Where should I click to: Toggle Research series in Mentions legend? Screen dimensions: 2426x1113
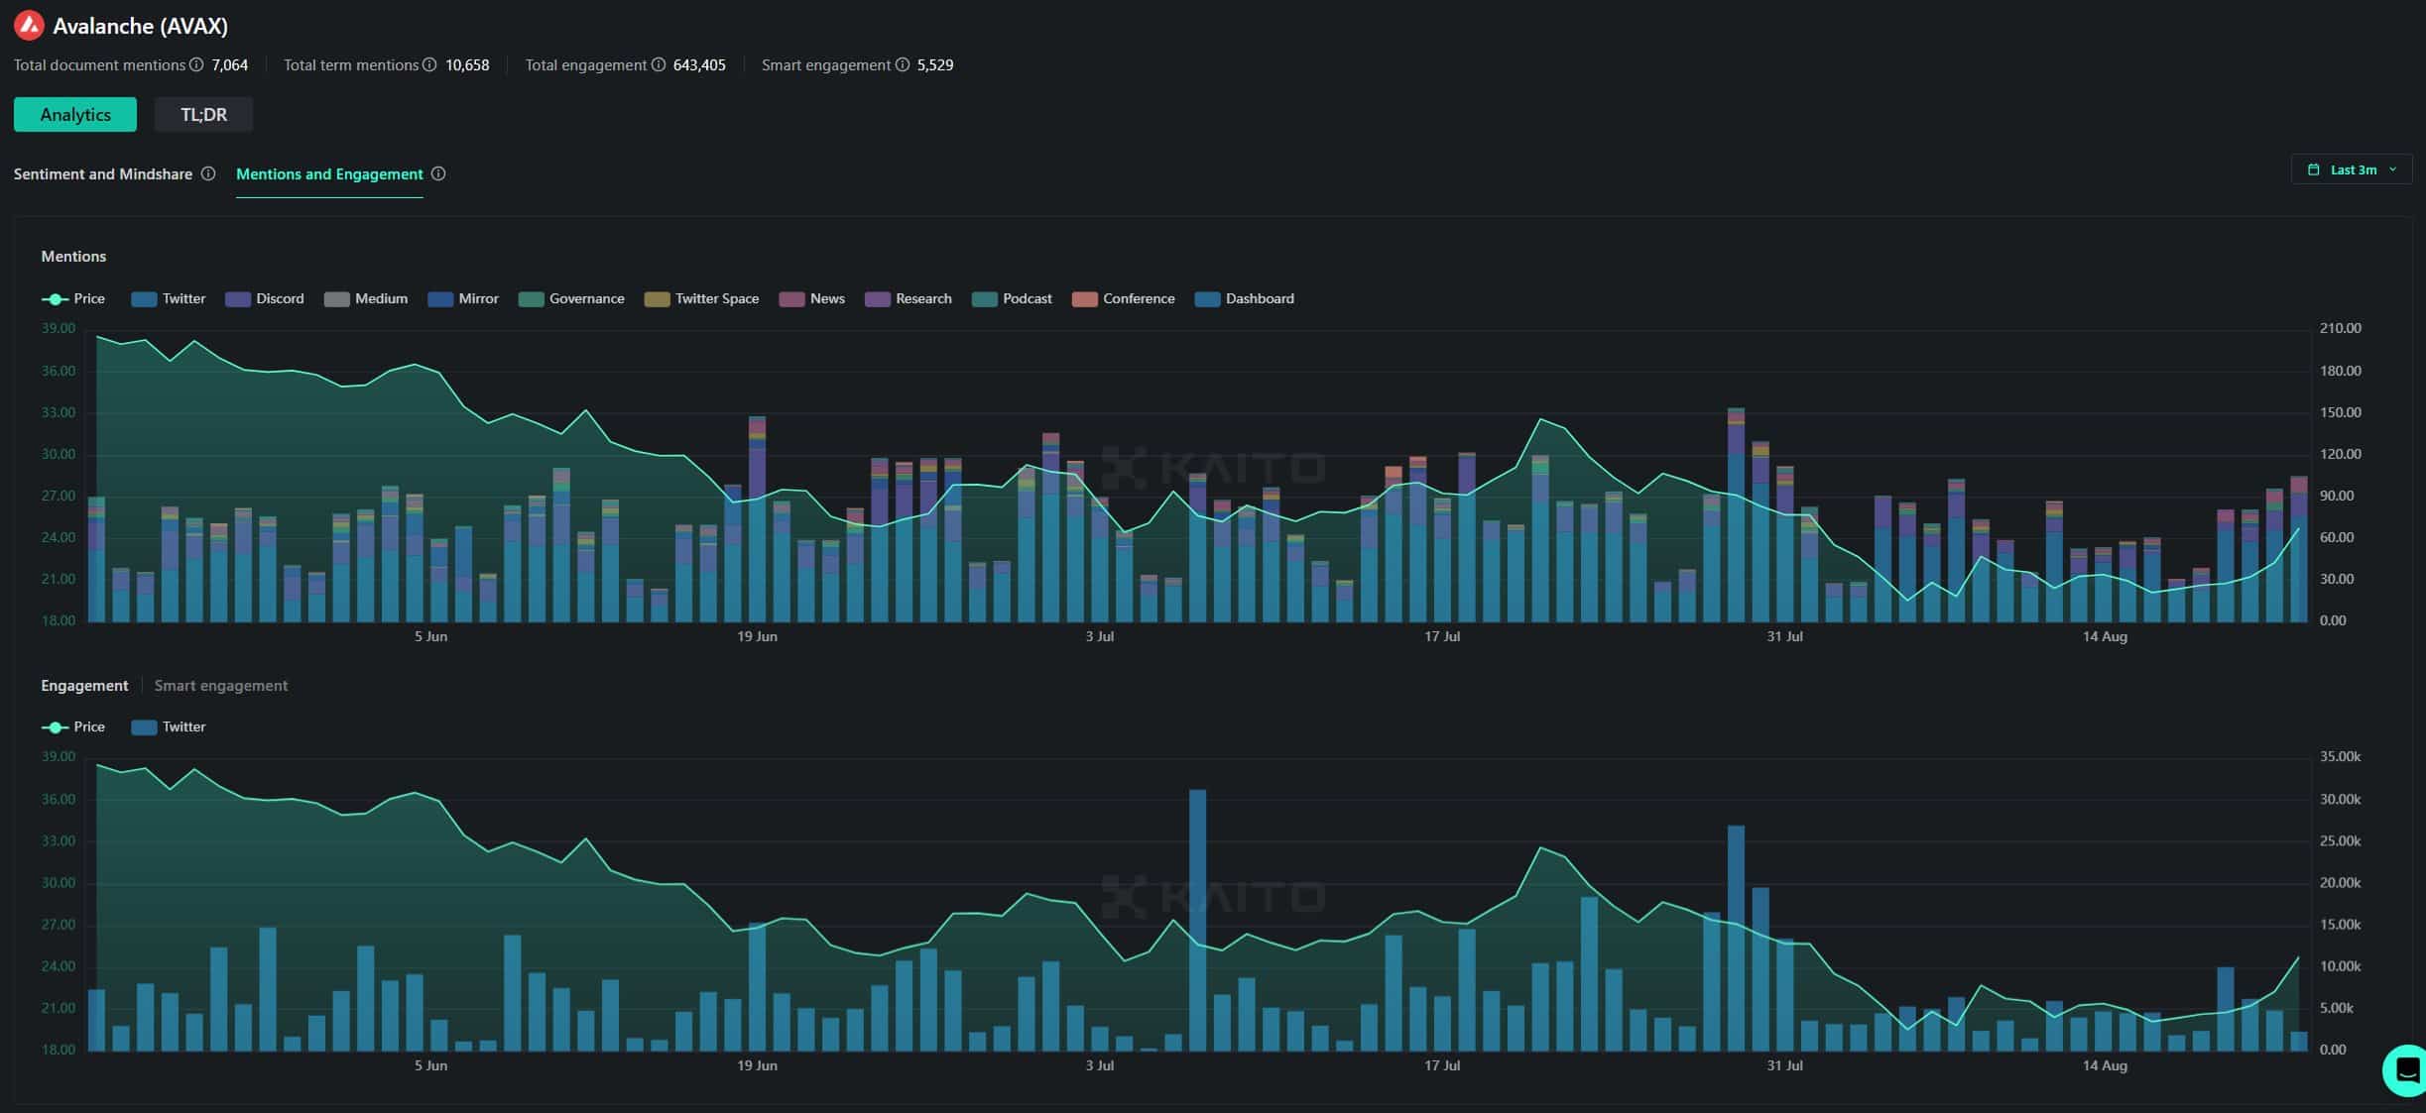pyautogui.click(x=909, y=298)
